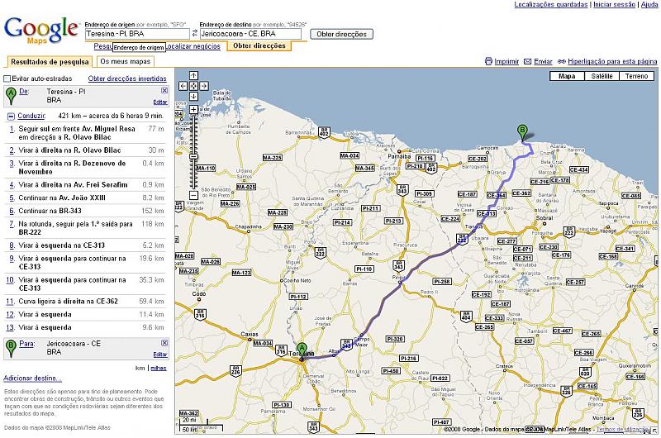Open step 13 Virar à esquerda 9.6 km
The image size is (661, 438).
(86, 327)
